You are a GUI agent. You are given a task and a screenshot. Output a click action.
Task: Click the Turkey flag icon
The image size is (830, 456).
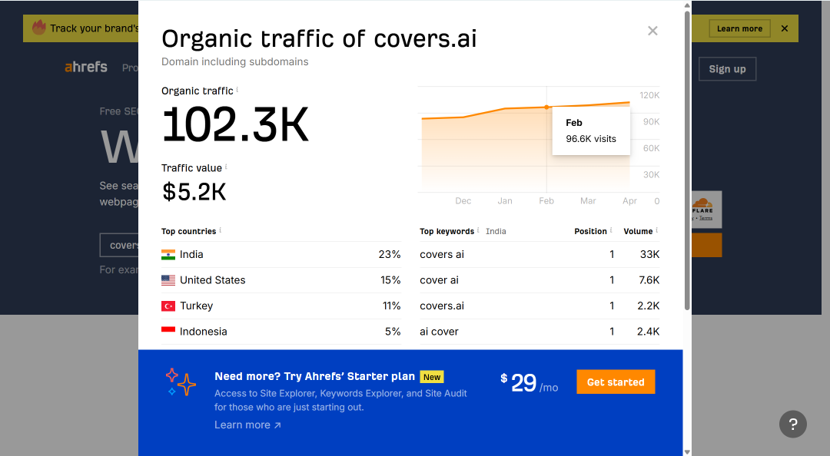click(168, 306)
